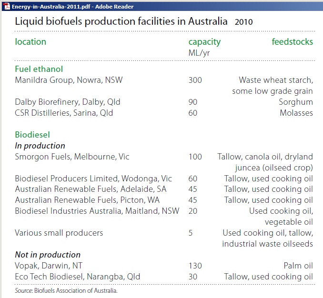Click 'Dalby Biorefinery, Dalby, Qld' row
Viewport: 323px width, 298px height.
pyautogui.click(x=68, y=102)
